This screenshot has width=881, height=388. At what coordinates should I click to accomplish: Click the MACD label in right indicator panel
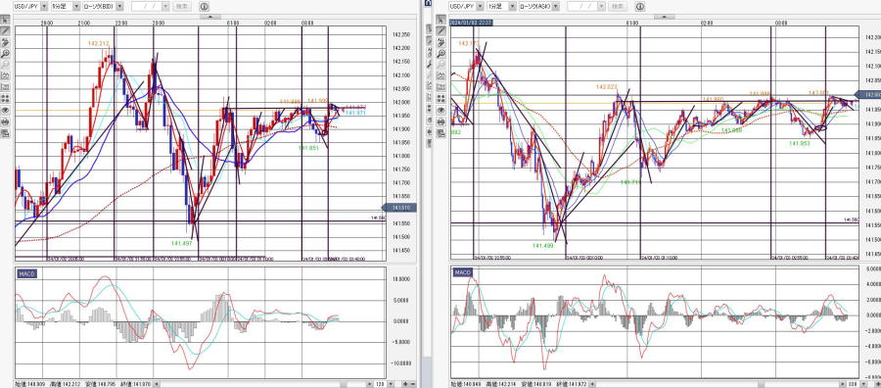point(463,272)
